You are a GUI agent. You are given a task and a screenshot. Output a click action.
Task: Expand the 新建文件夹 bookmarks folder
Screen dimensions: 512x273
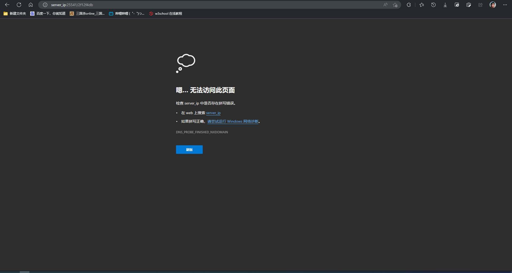click(x=15, y=14)
